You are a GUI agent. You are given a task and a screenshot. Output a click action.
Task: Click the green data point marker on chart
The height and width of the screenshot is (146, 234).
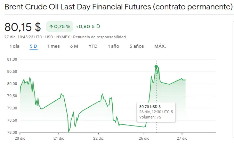pos(156,66)
